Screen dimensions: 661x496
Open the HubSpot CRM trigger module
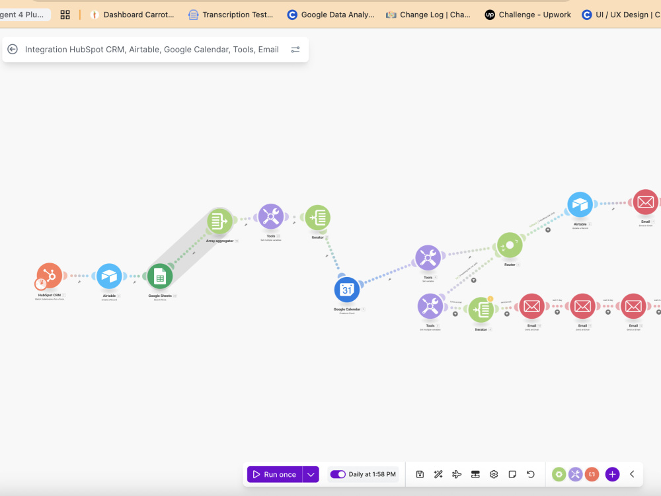[50, 275]
